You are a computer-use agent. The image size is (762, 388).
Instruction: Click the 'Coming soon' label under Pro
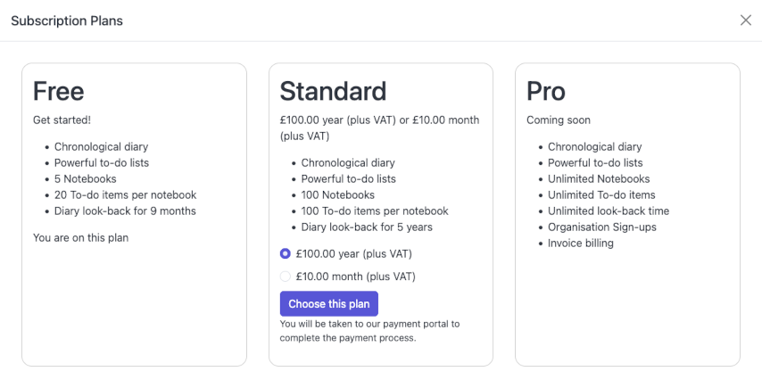(559, 120)
